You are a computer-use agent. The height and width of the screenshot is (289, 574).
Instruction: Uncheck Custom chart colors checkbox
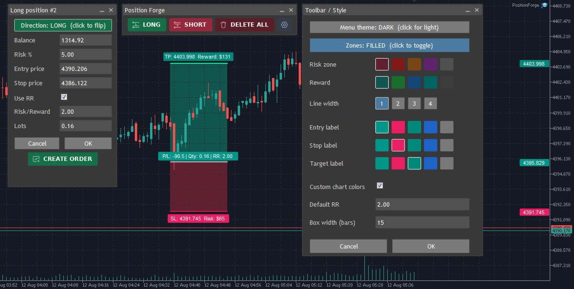pyautogui.click(x=380, y=186)
